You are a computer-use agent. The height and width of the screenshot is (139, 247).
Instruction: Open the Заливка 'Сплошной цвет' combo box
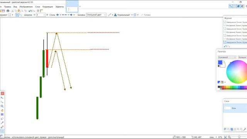pyautogui.click(x=96, y=15)
